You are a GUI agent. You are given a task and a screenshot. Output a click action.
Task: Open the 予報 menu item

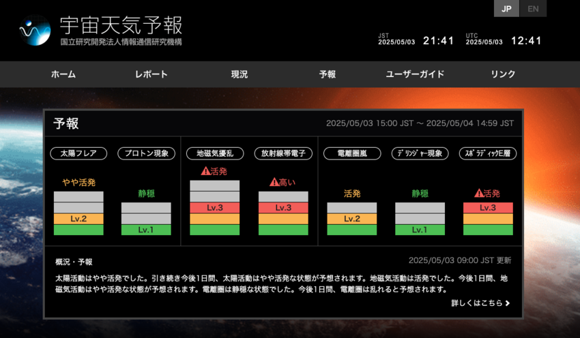[x=328, y=74]
